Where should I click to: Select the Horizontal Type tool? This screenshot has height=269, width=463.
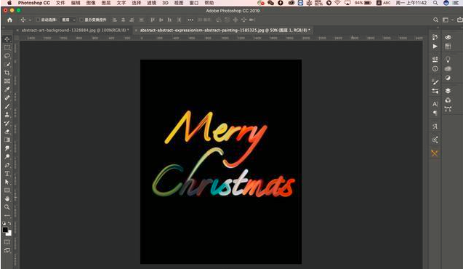coord(7,174)
